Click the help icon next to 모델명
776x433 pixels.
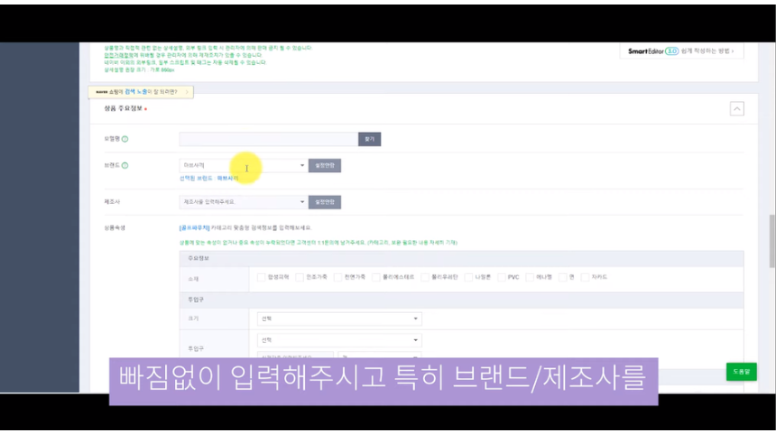click(125, 139)
